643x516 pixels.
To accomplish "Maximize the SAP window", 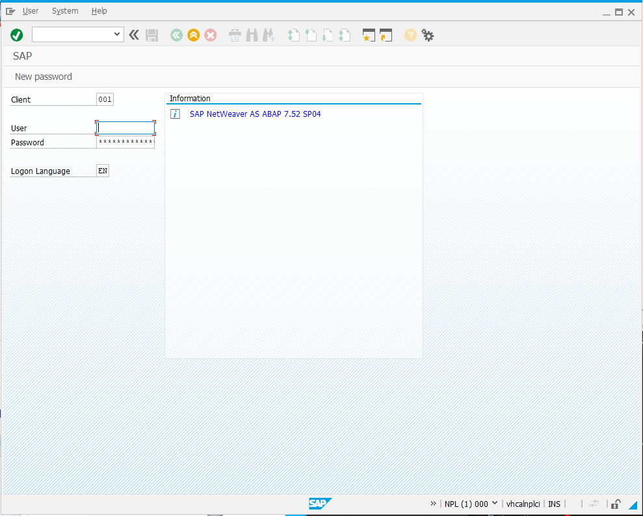I will pyautogui.click(x=619, y=12).
